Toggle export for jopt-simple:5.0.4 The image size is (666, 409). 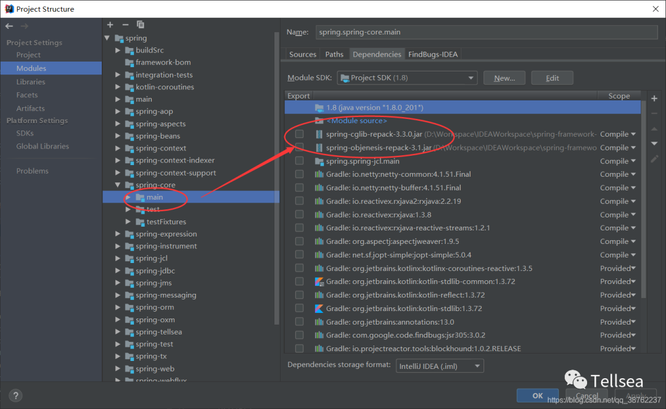click(x=300, y=254)
